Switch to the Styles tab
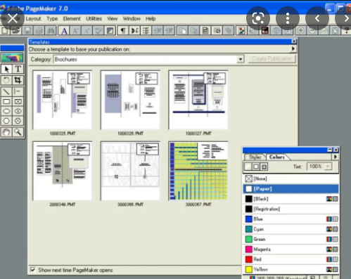The width and height of the screenshot is (351, 279). pos(255,157)
